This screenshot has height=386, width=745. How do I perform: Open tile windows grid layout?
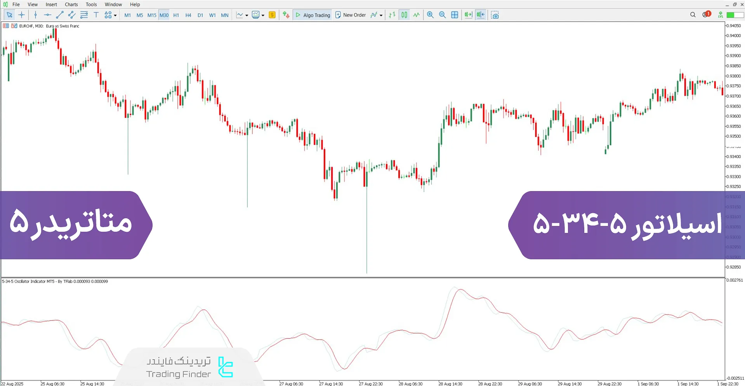(x=455, y=15)
